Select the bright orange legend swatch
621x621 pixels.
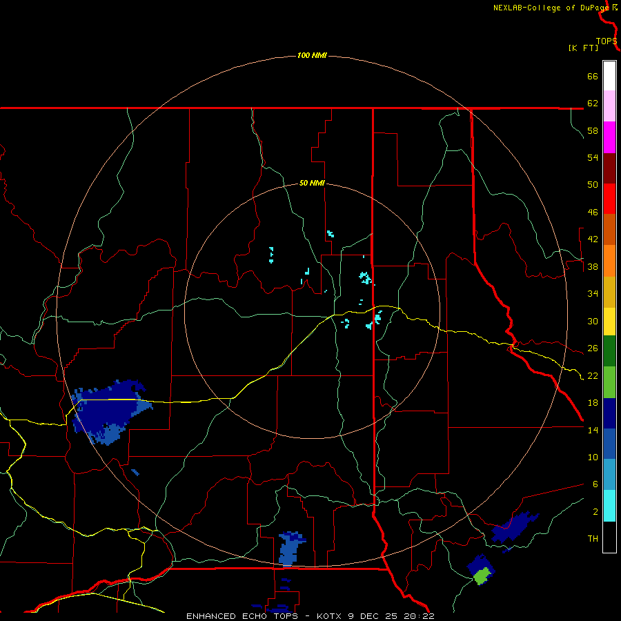[x=609, y=261]
